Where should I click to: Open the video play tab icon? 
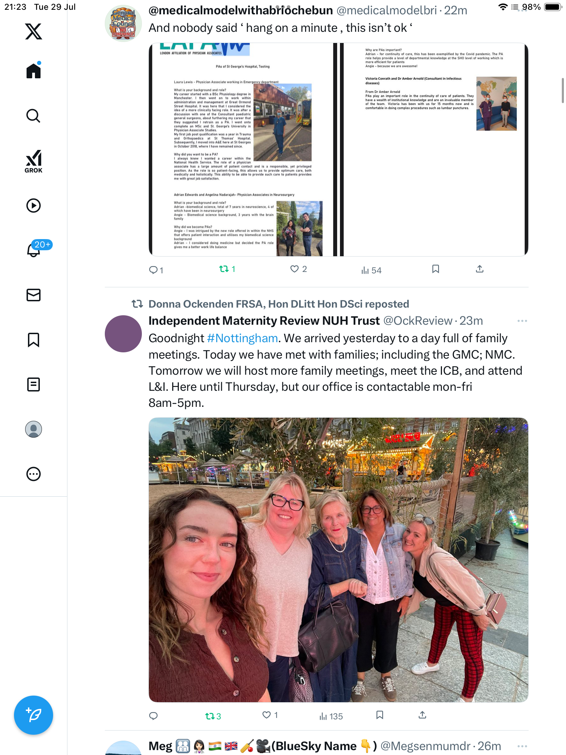[x=34, y=206]
